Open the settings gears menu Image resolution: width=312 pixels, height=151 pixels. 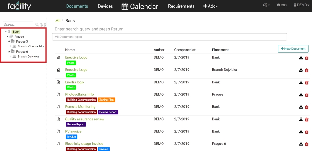266,5
